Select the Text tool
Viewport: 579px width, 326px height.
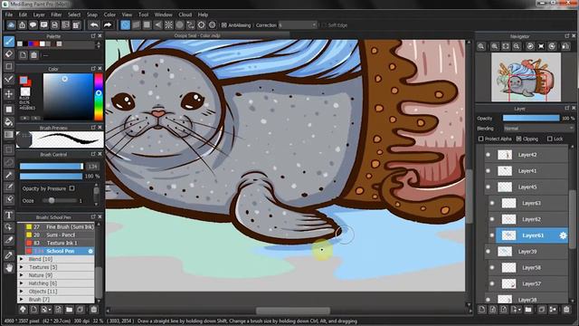point(9,215)
